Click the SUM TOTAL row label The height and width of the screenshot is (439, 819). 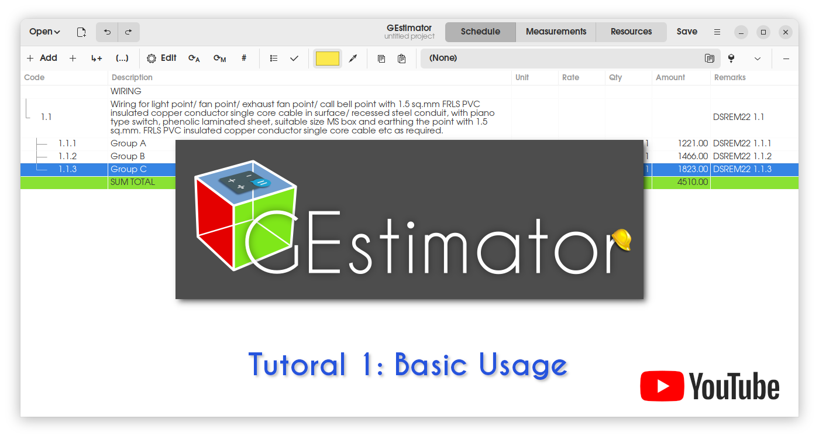tap(133, 182)
